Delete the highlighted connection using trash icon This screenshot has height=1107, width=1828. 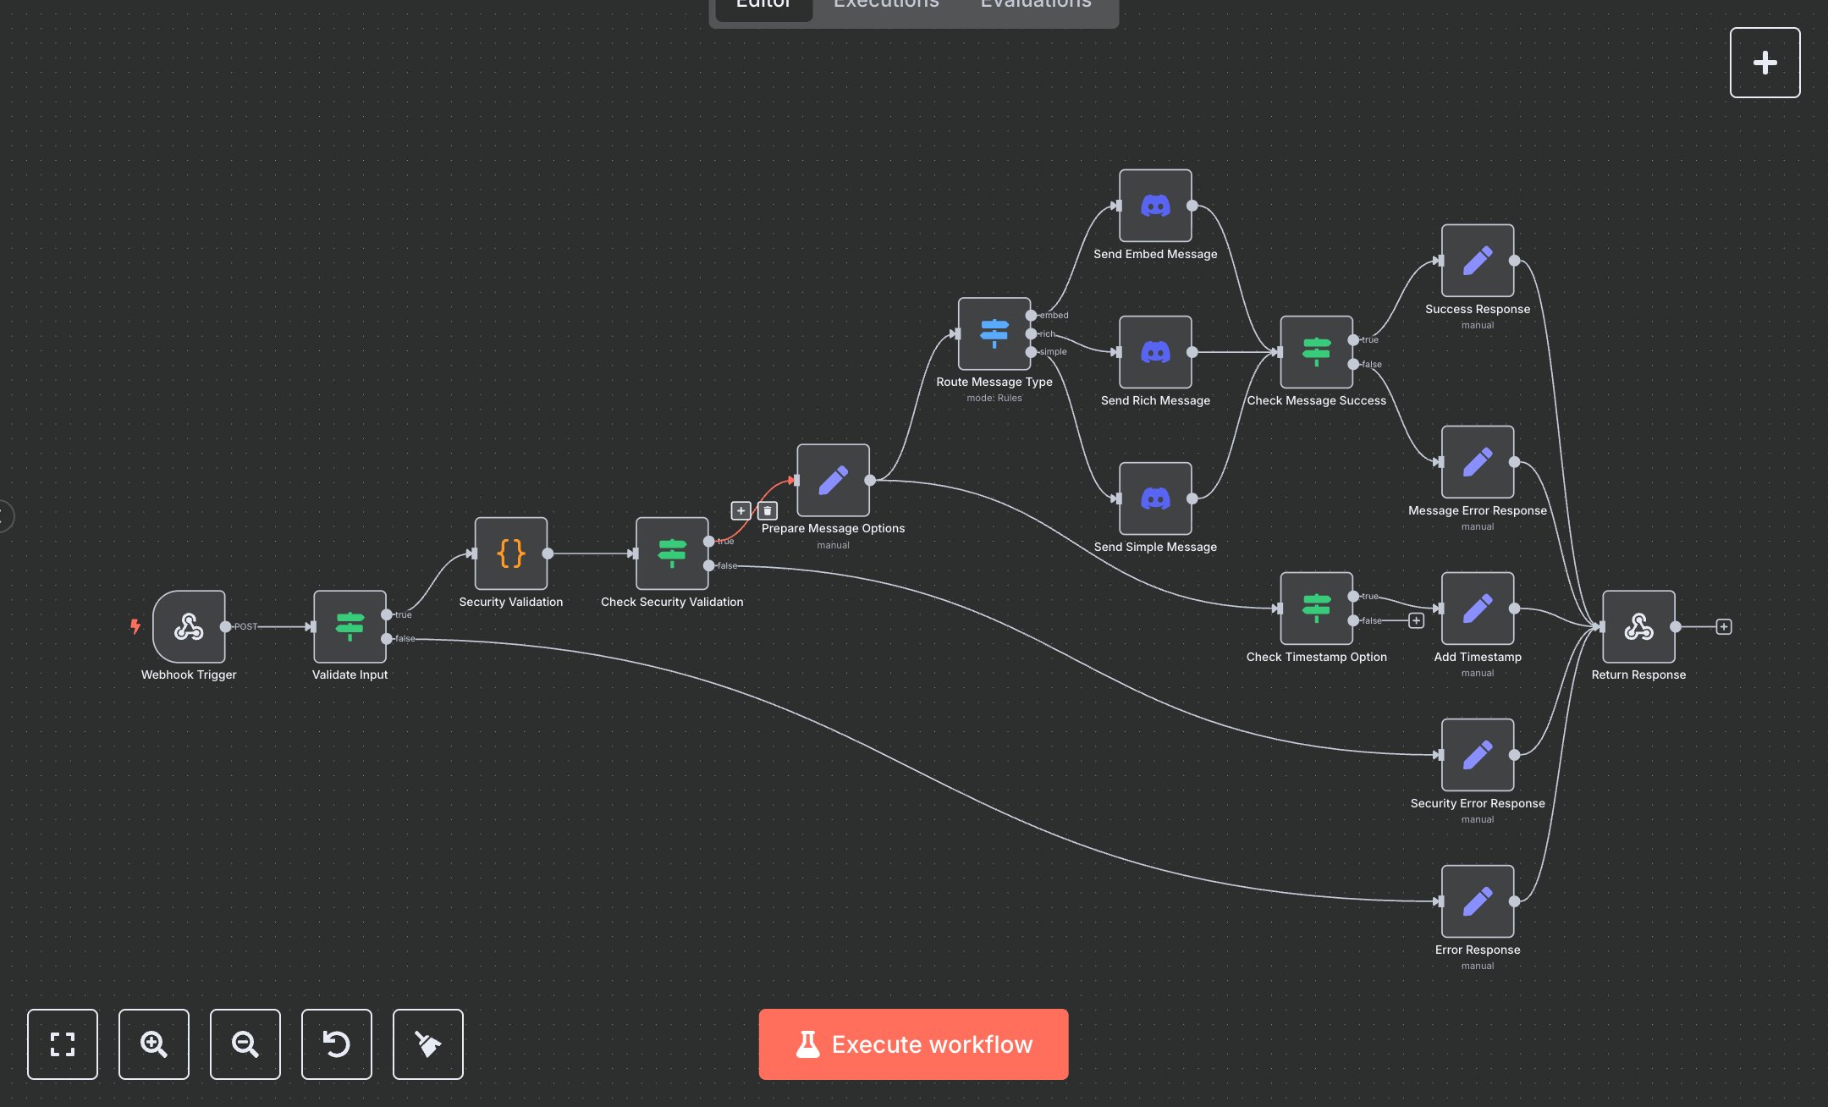[x=768, y=510]
